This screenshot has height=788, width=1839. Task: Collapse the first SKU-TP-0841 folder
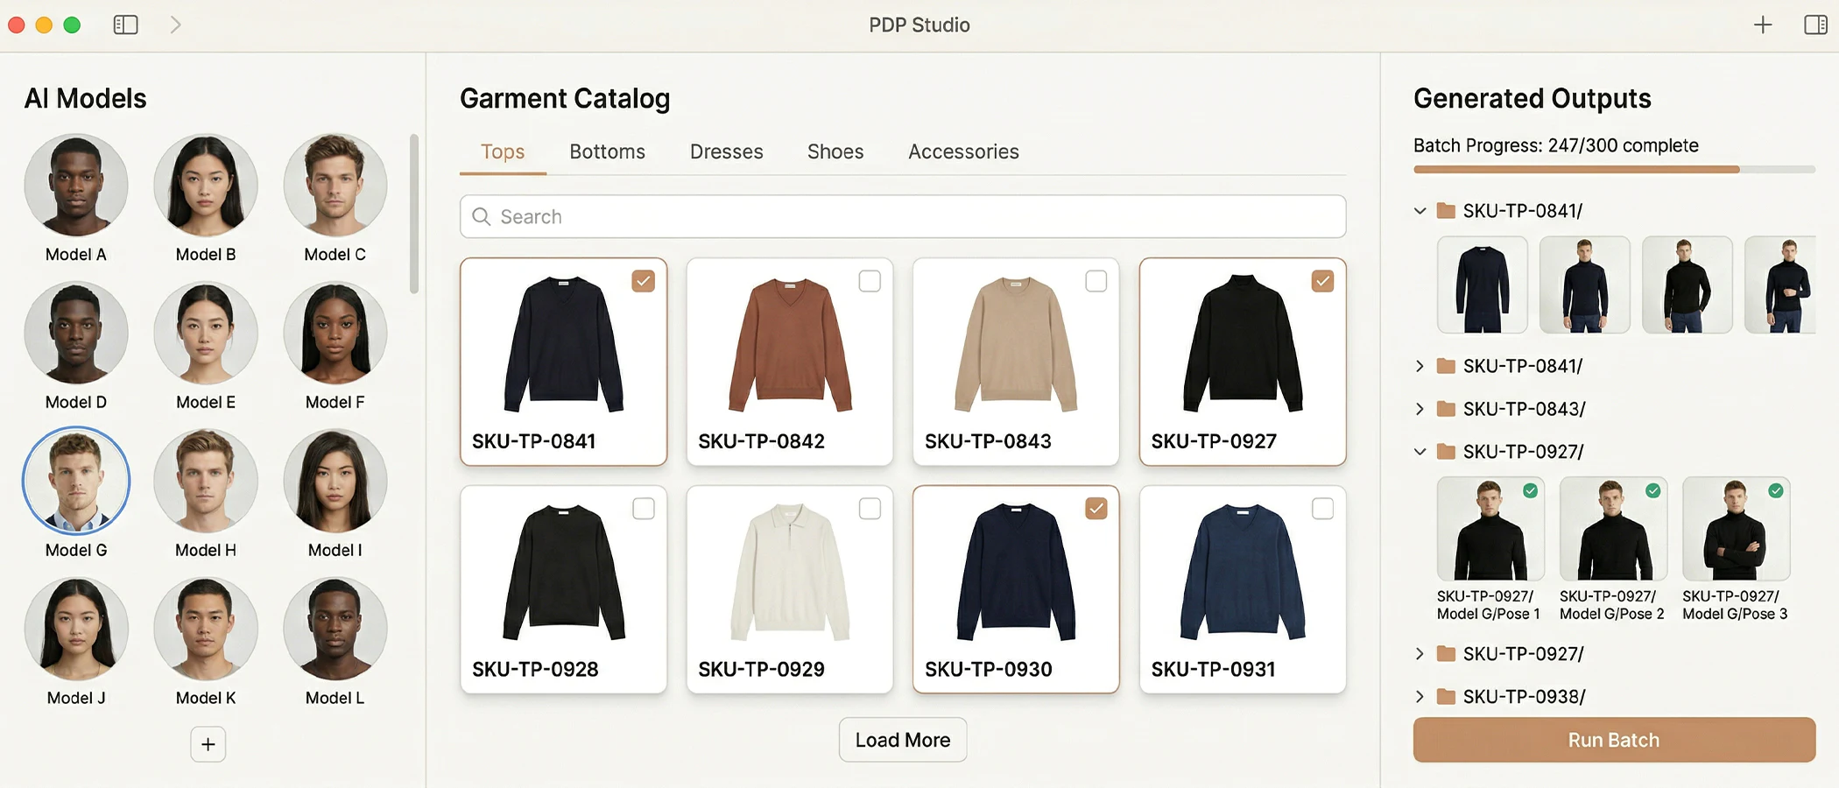point(1420,211)
